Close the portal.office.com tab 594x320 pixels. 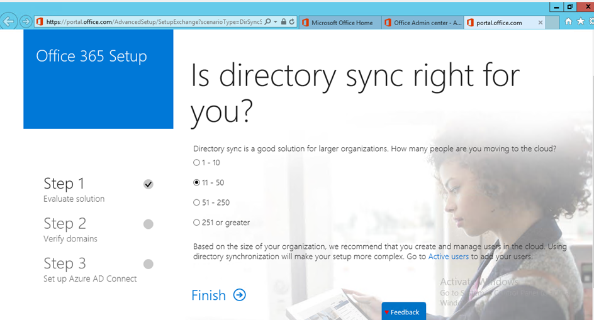541,23
